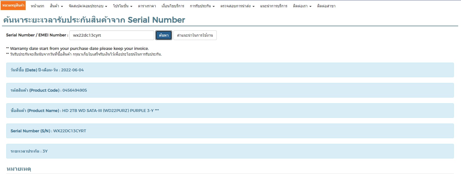The width and height of the screenshot is (461, 174).
Task: Select the Product Code 0456494905 row
Action: click(230, 90)
